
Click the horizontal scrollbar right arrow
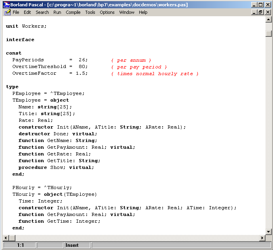(262, 238)
